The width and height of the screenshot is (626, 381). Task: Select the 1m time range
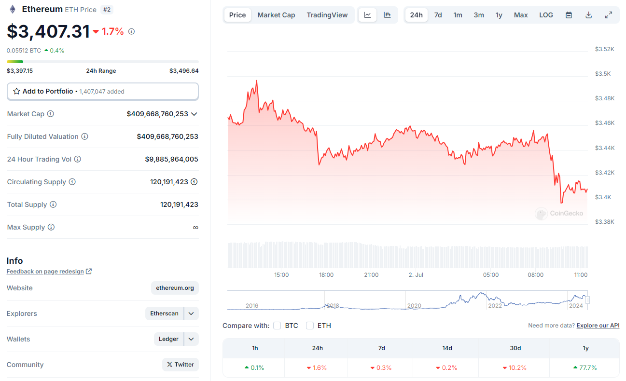(x=458, y=15)
